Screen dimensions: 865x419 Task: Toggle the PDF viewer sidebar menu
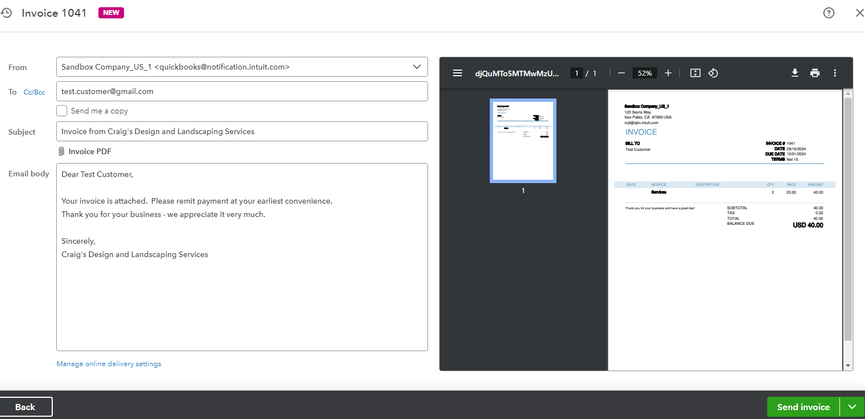click(x=458, y=73)
